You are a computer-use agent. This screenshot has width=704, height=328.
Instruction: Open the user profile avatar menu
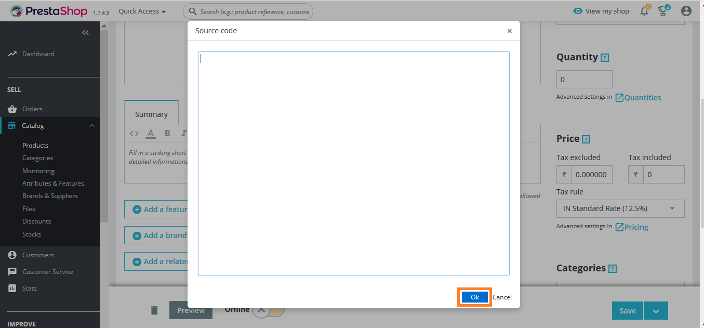(686, 11)
